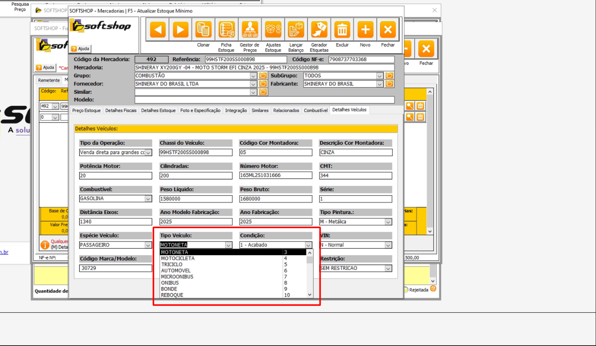Open the Gerador Etiquetas tool

[319, 30]
